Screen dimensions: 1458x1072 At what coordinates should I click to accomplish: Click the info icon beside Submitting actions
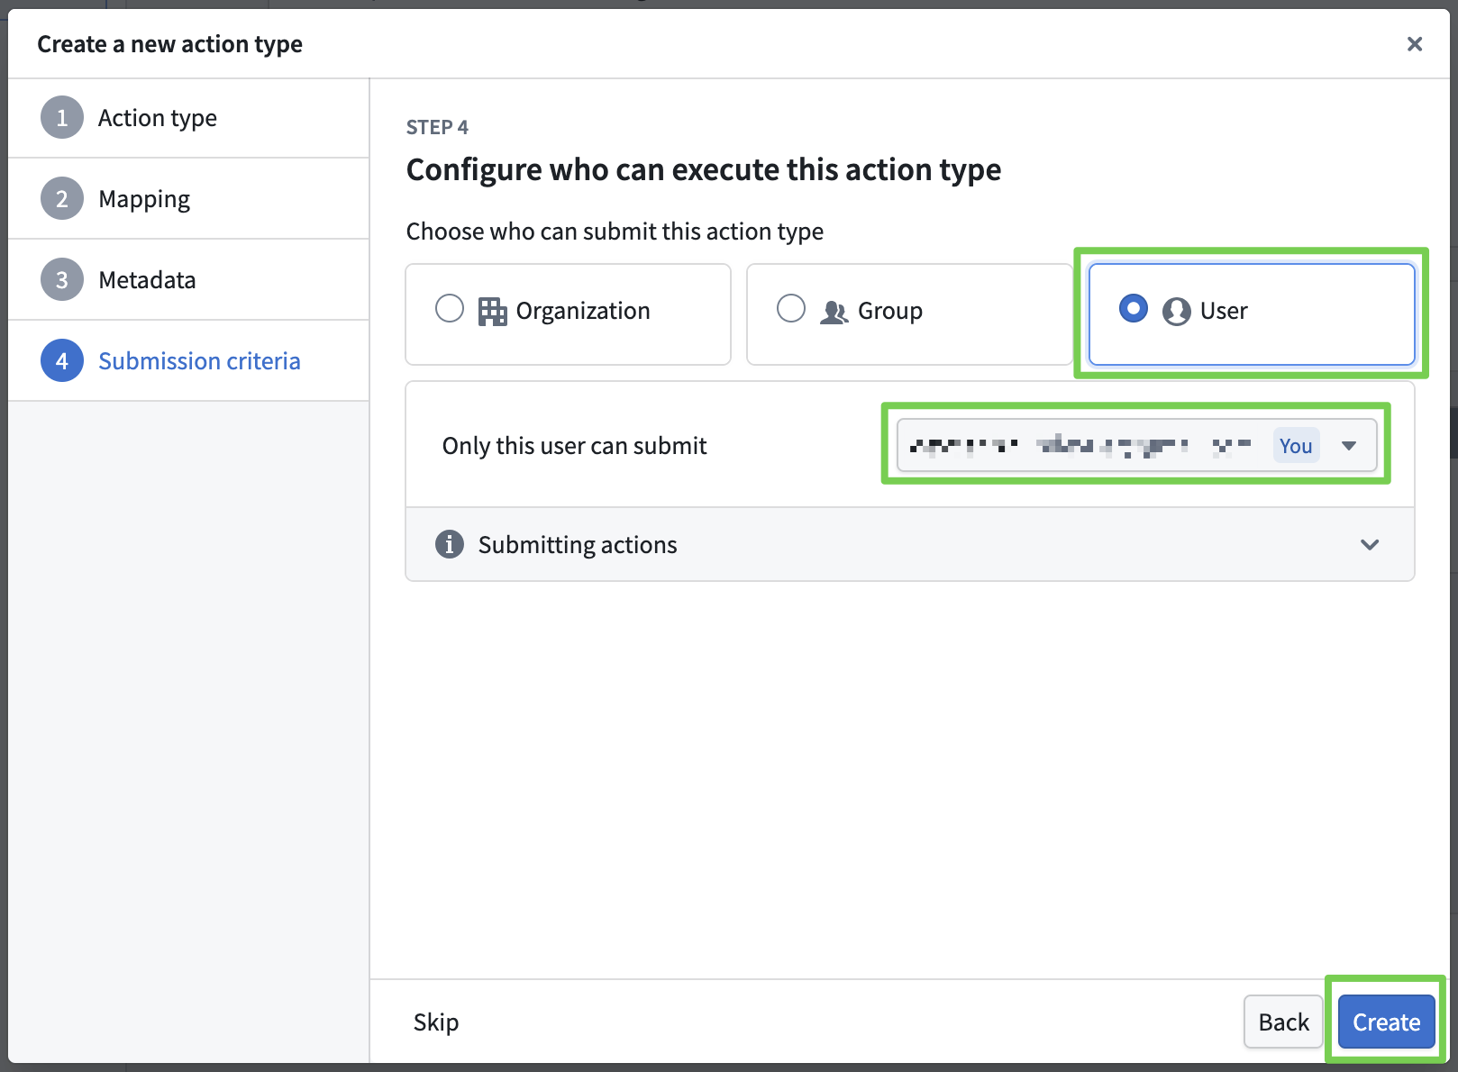[x=449, y=544]
